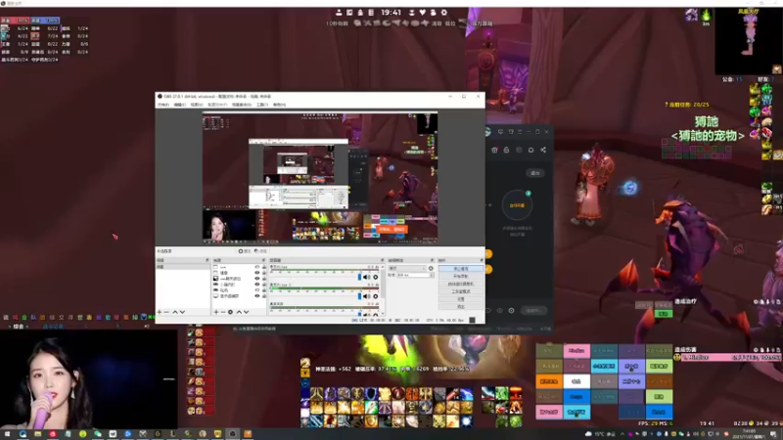Image resolution: width=783 pixels, height=440 pixels.
Task: Undock the Sources panel with float icon
Action: [x=263, y=260]
